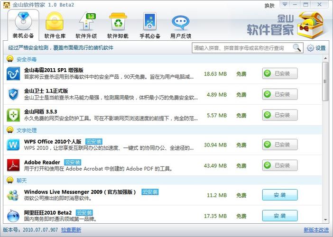
Task: Click the scrollbar up arrow
Action: coord(325,58)
